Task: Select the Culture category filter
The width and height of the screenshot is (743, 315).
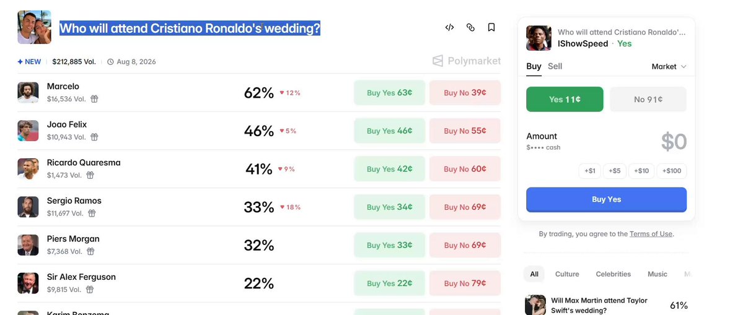Action: tap(567, 274)
